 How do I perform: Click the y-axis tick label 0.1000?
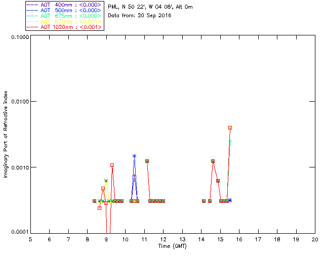(x=20, y=37)
